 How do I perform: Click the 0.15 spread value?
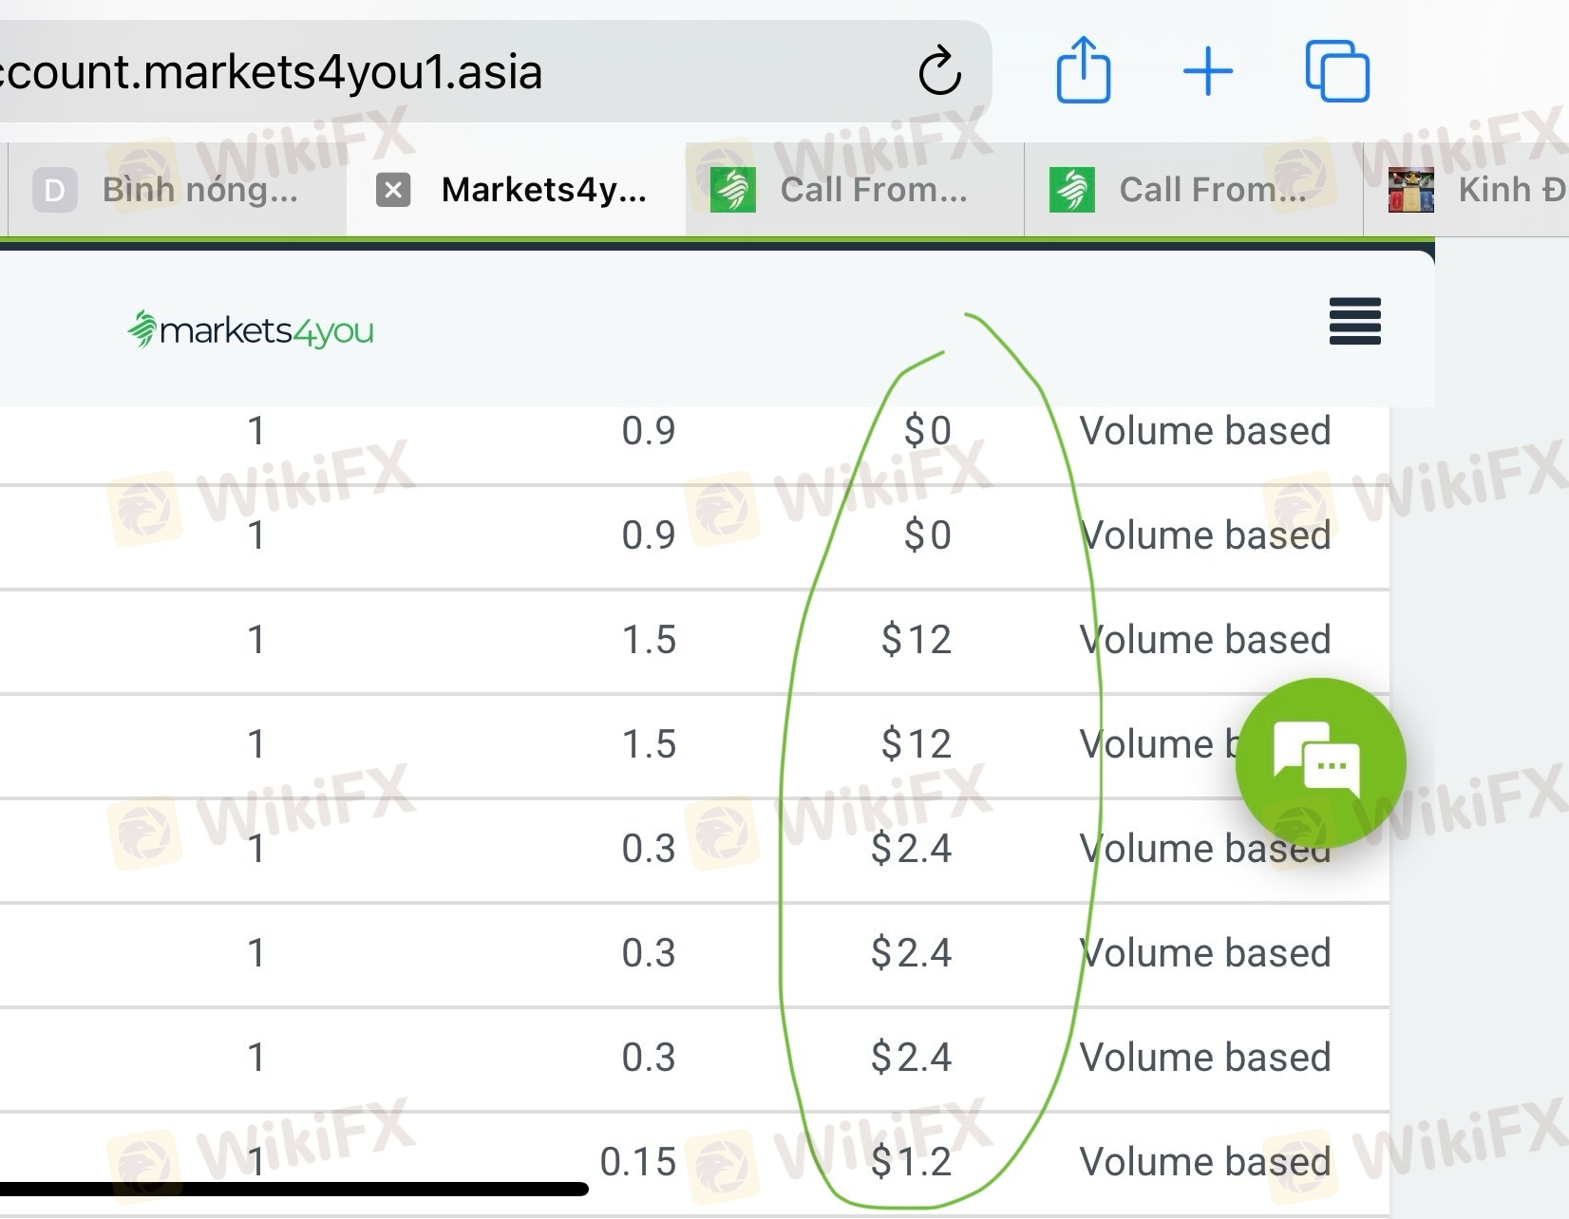coord(637,1162)
